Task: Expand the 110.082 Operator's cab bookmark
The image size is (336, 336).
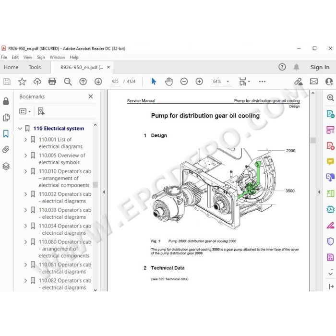Action: (x=25, y=281)
